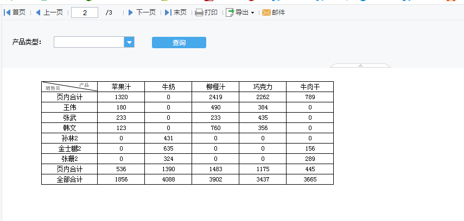The image size is (464, 221).
Task: Click the 导出 export icon
Action: click(230, 12)
